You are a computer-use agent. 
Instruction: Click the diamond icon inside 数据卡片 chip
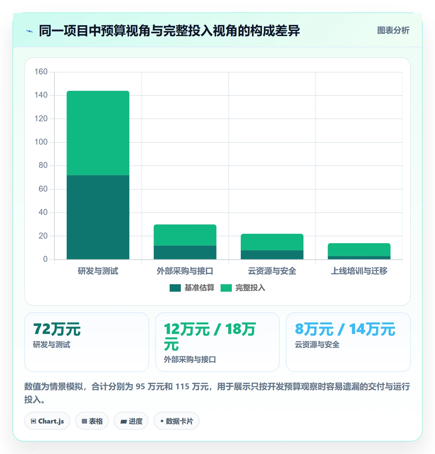[162, 421]
